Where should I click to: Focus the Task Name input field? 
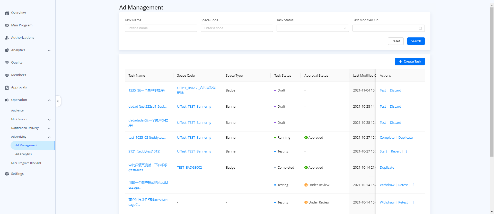[x=161, y=28]
